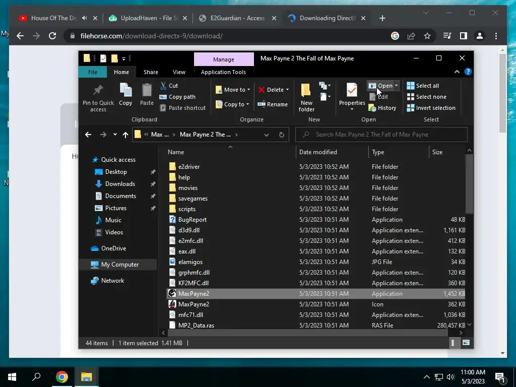The height and width of the screenshot is (387, 516).
Task: Open the Chrome three-dot menu
Action: (x=496, y=36)
